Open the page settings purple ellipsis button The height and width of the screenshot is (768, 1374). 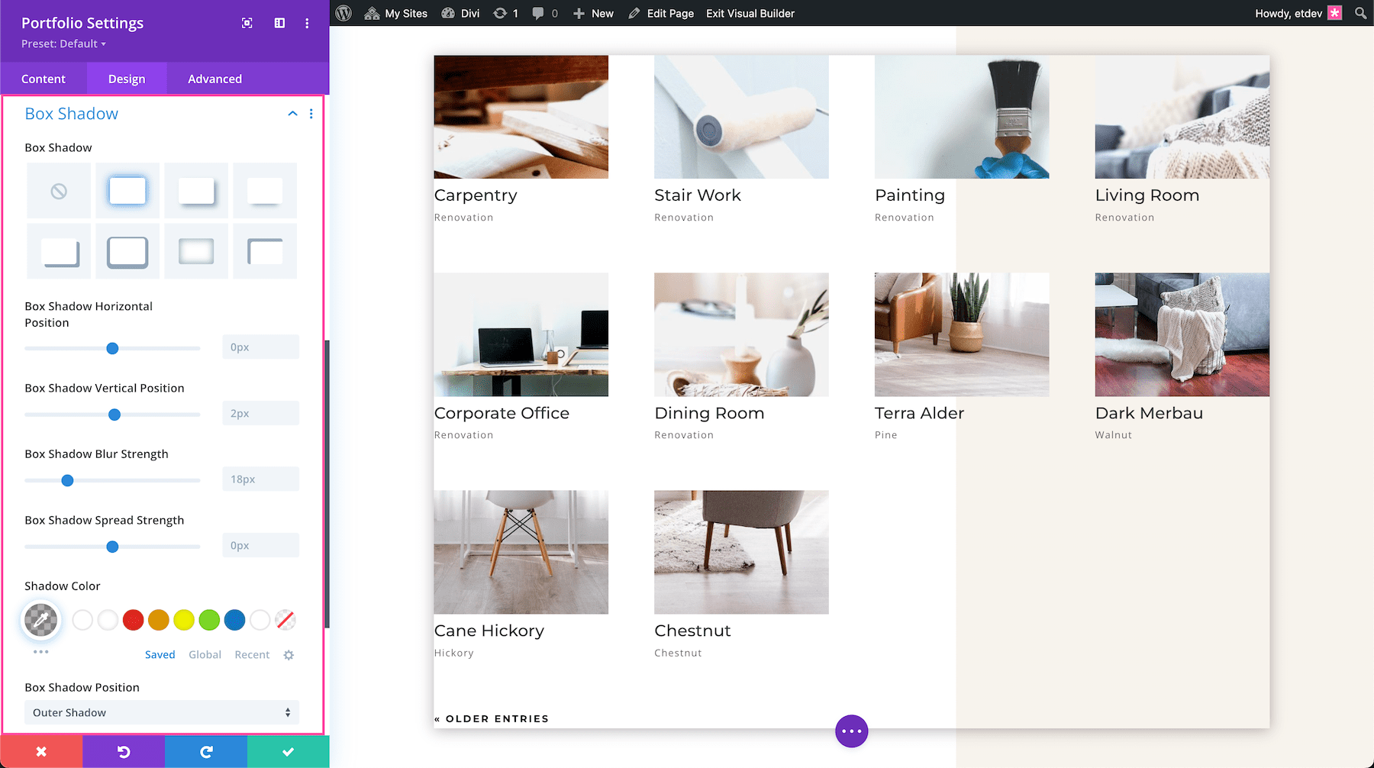[x=851, y=731]
